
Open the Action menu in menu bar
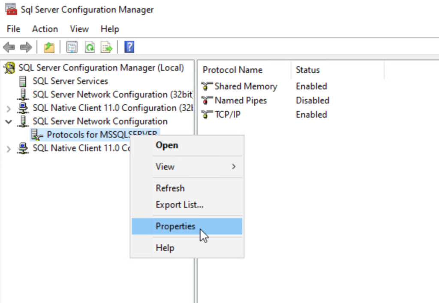point(45,29)
